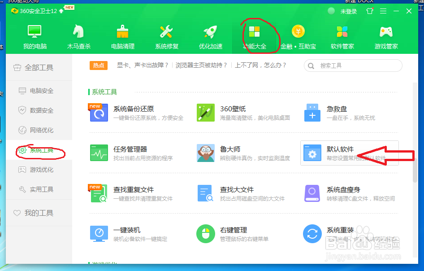This screenshot has height=271, width=424.
Task: Open link 显卡、声卡出故障？
Action: 143,65
